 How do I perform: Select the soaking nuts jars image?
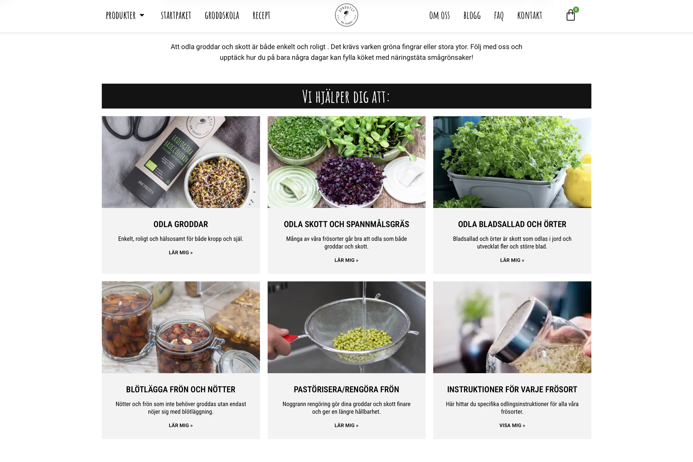click(181, 327)
